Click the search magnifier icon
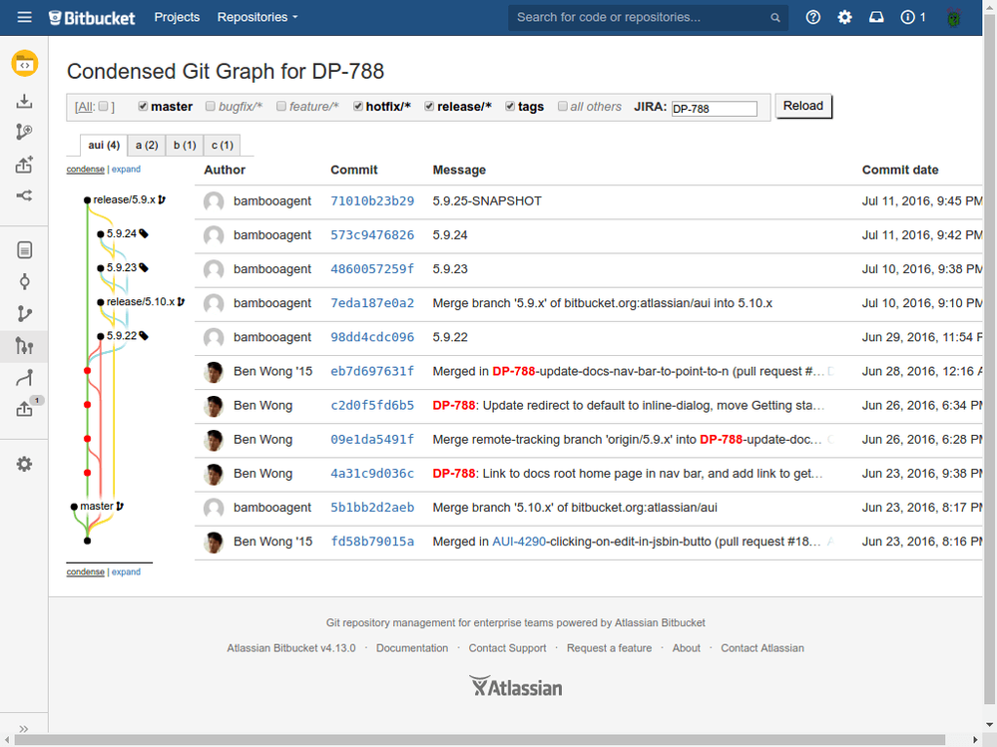The width and height of the screenshot is (997, 747). (x=775, y=18)
